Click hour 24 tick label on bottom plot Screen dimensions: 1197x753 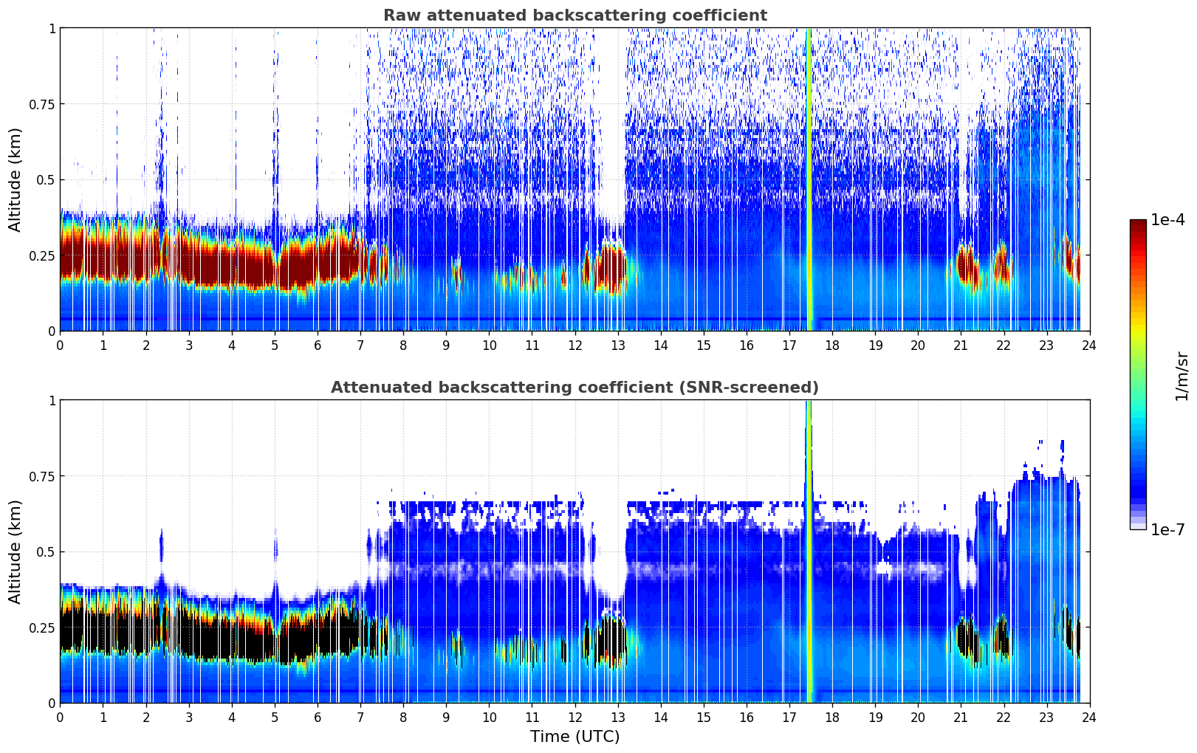[x=1089, y=717]
